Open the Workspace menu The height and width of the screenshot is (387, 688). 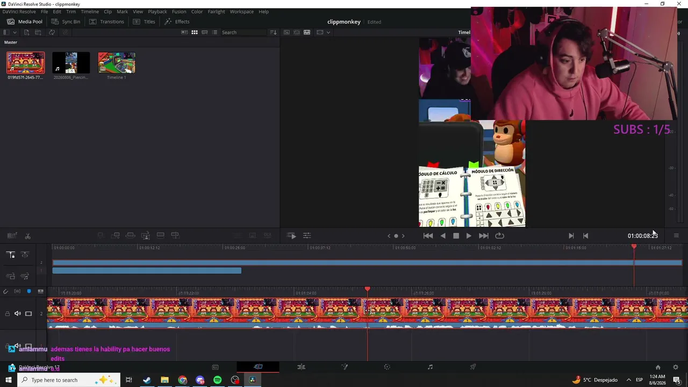coord(242,11)
